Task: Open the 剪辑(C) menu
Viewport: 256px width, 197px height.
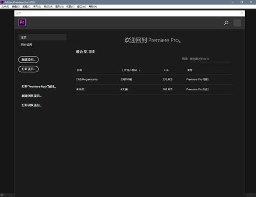Action: [26, 7]
